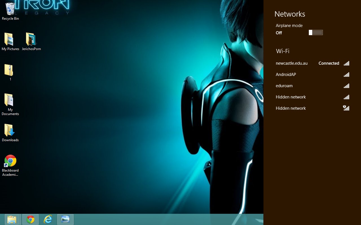
Task: Select the Downloads folder icon
Action: (10, 133)
